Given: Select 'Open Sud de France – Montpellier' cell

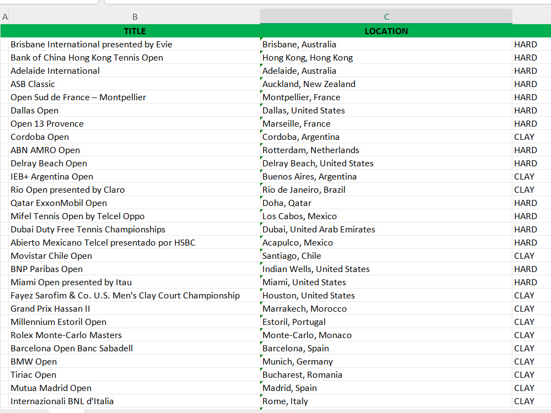Looking at the screenshot, I should click(134, 97).
